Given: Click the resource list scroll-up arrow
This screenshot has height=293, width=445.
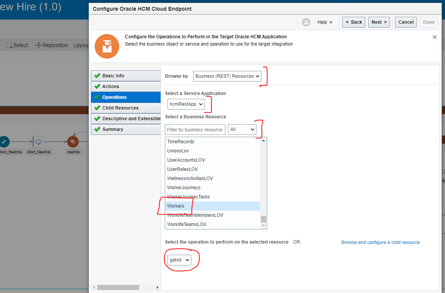Looking at the screenshot, I should click(263, 141).
